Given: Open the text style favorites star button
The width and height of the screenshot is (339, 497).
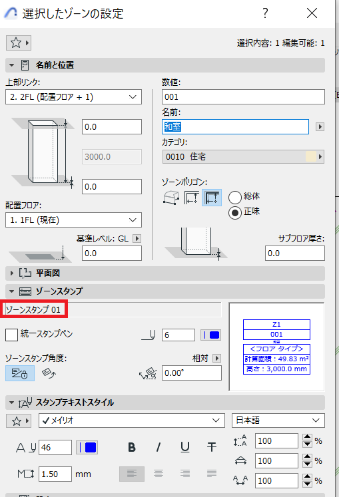Looking at the screenshot, I should [19, 421].
